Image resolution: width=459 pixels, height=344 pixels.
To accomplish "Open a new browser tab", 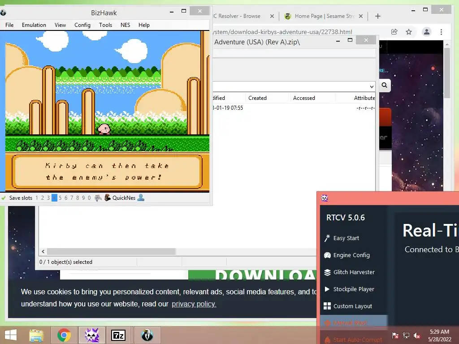I will coord(377,16).
